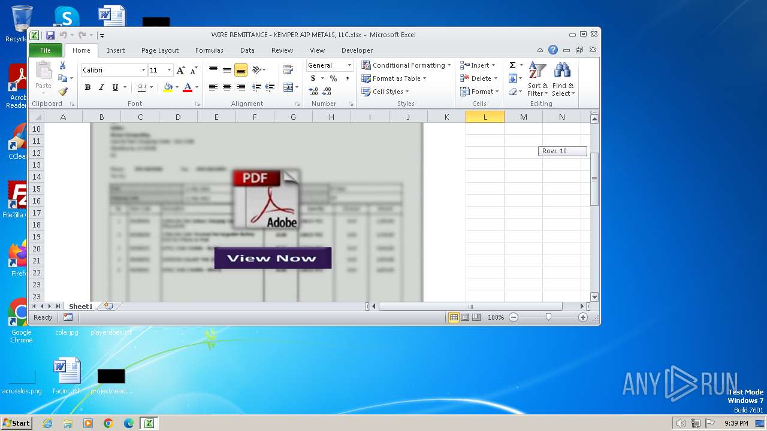767x431 pixels.
Task: Open the font name Calibri dropdown
Action: [143, 70]
